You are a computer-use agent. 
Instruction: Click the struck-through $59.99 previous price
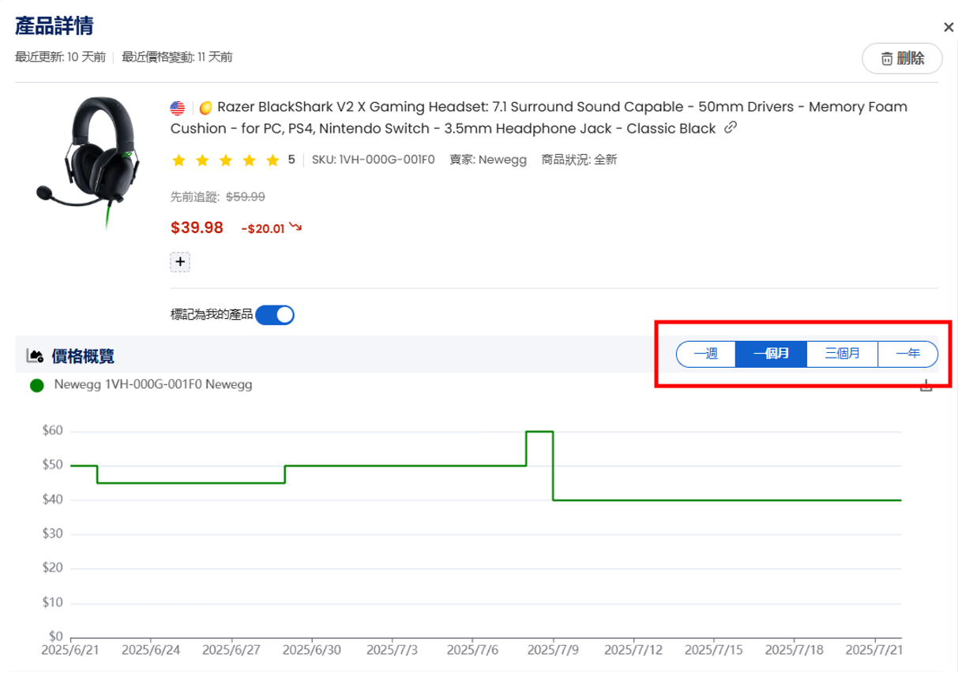(x=246, y=197)
